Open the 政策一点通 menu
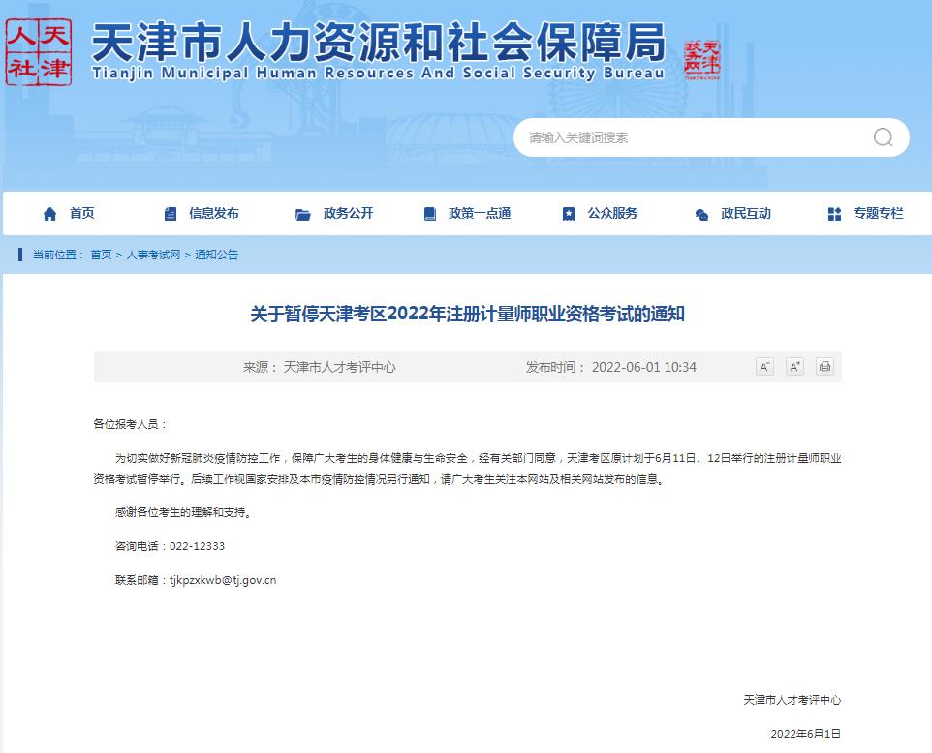 479,214
